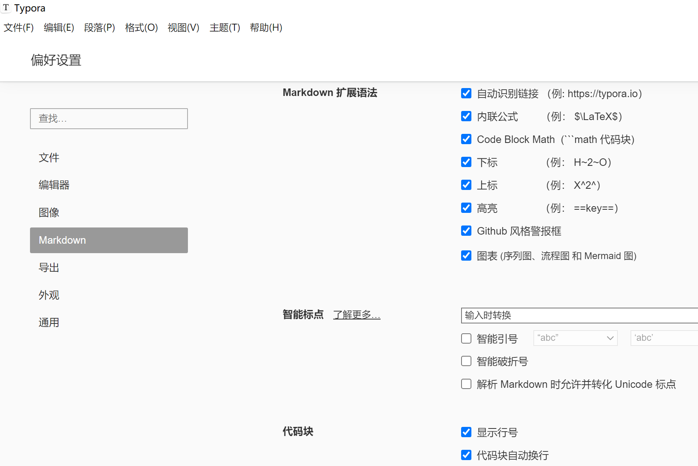The width and height of the screenshot is (698, 466).
Task: Go to 外观 appearance settings
Action: [49, 295]
